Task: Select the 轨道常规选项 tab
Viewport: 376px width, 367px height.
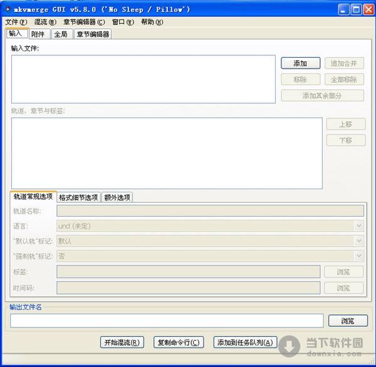Action: [33, 197]
